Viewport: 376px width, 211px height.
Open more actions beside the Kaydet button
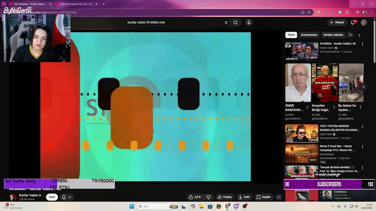(278, 197)
